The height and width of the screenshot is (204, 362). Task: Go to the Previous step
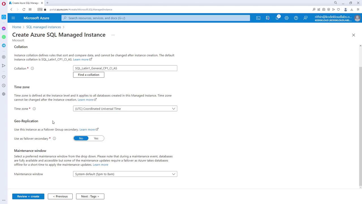(x=60, y=196)
